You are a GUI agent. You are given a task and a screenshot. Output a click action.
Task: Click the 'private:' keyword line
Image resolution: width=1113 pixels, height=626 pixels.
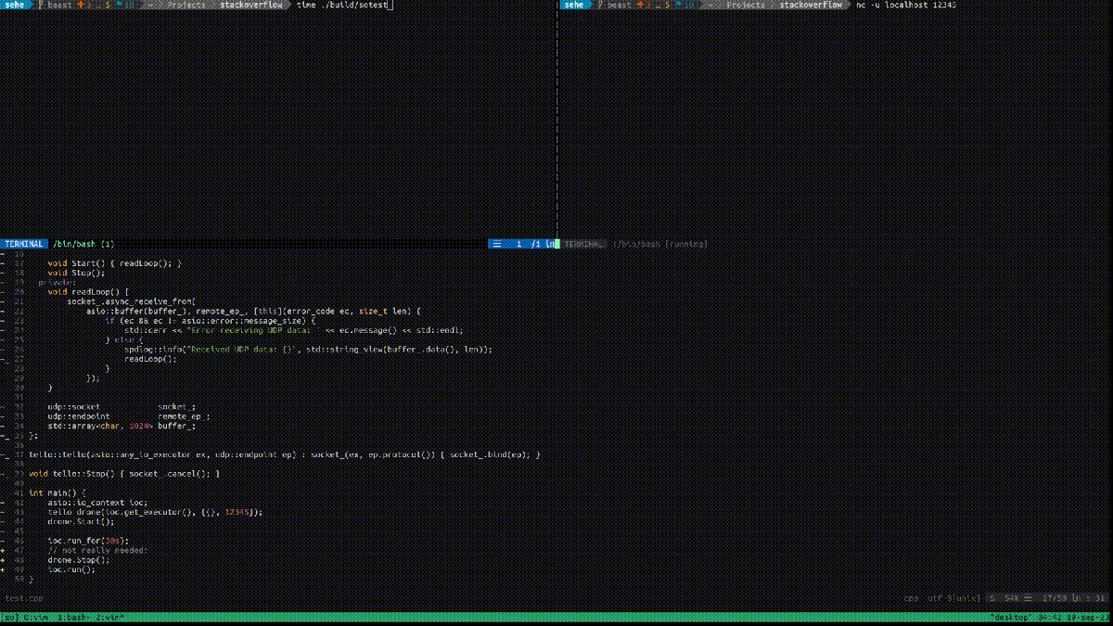(58, 282)
